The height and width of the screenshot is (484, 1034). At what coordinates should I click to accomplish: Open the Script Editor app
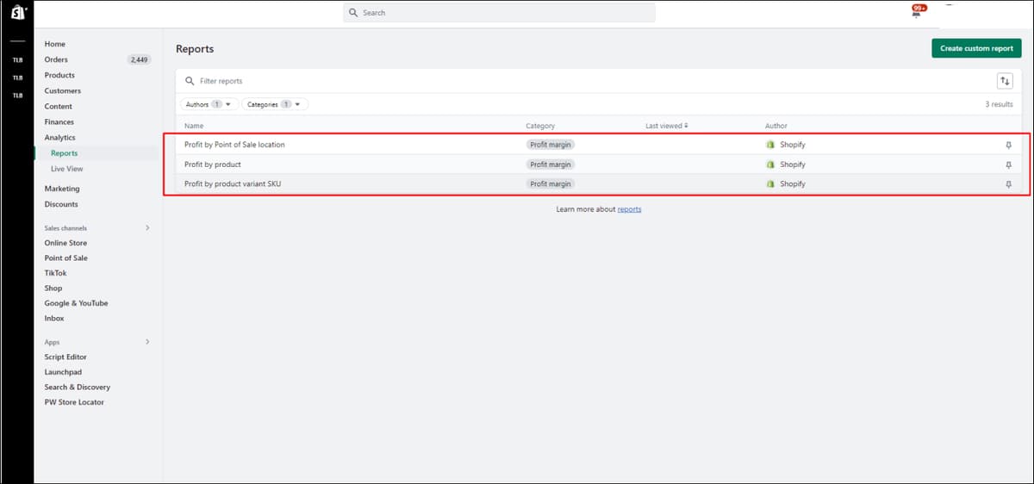(x=65, y=357)
